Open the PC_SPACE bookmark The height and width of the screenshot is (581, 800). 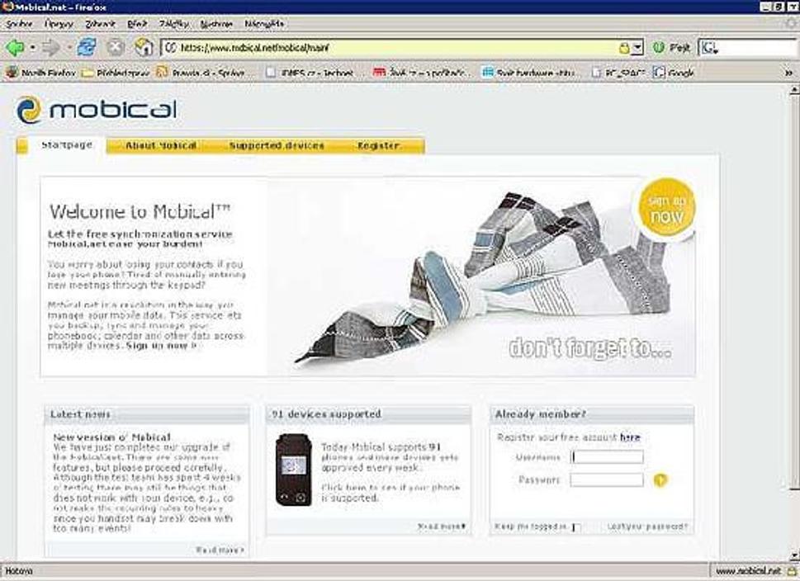click(618, 73)
